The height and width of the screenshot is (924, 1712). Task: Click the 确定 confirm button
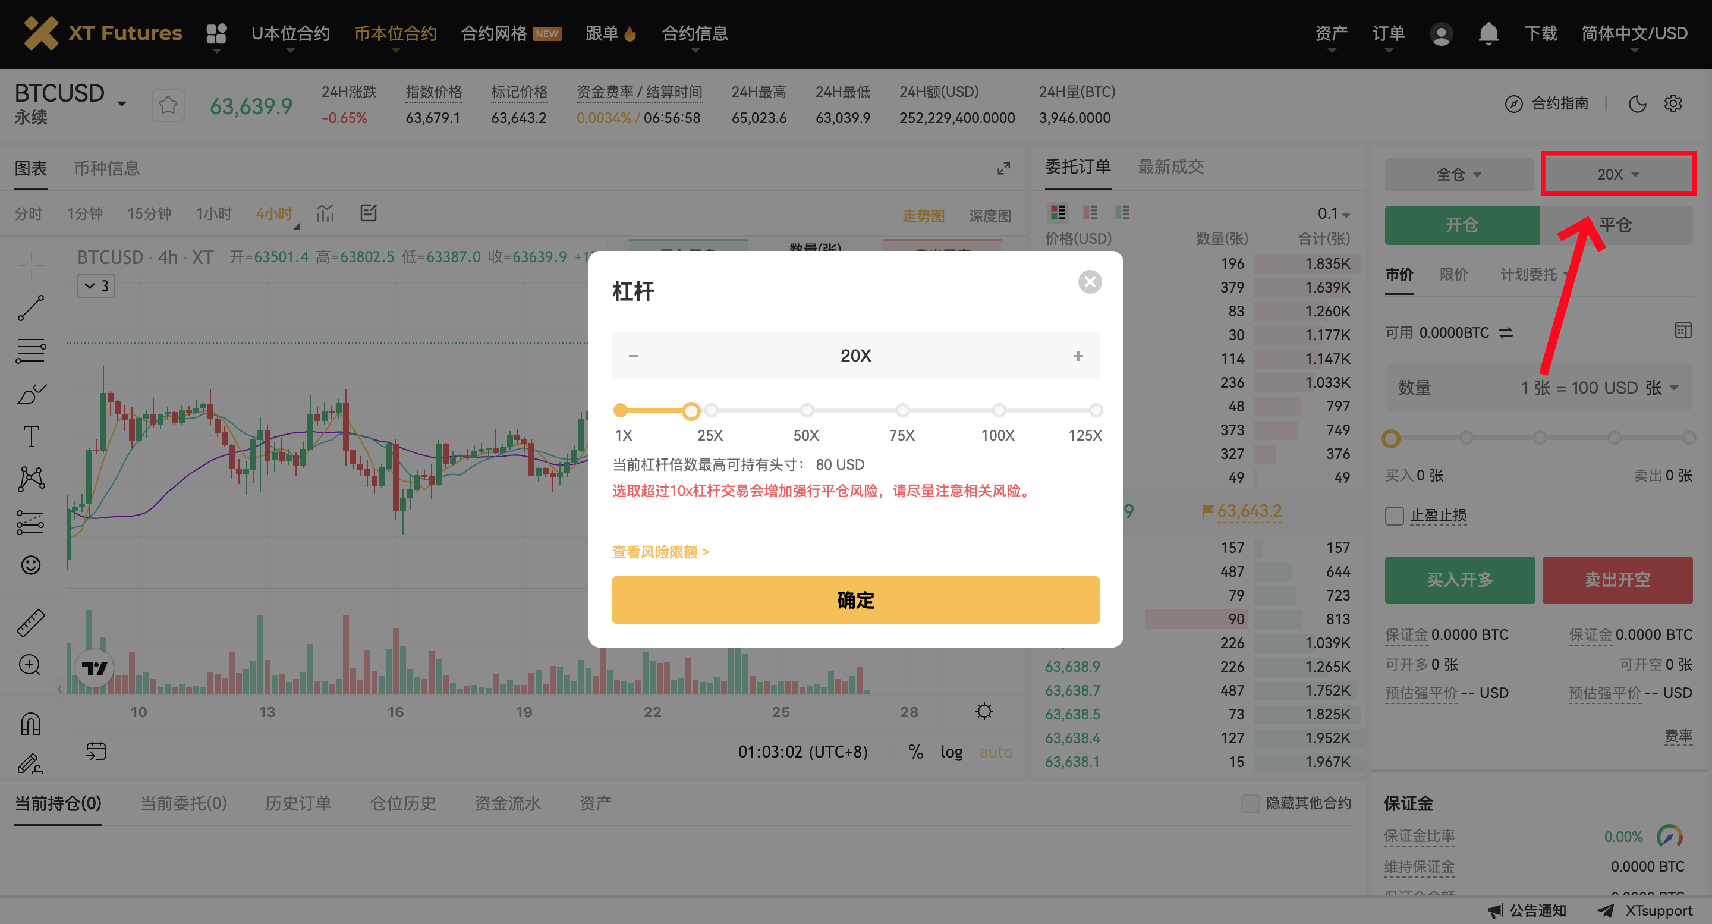pyautogui.click(x=855, y=599)
